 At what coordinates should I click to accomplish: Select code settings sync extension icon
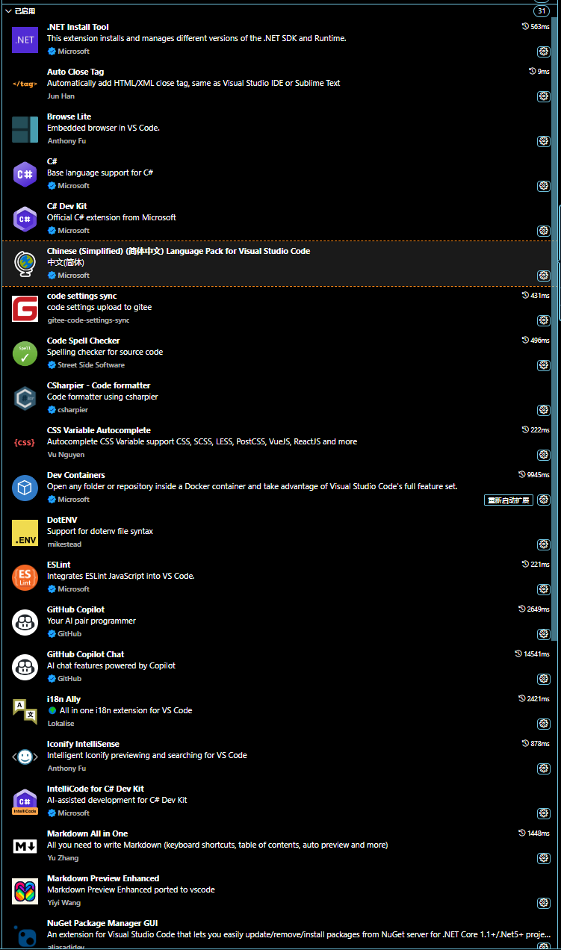25,308
